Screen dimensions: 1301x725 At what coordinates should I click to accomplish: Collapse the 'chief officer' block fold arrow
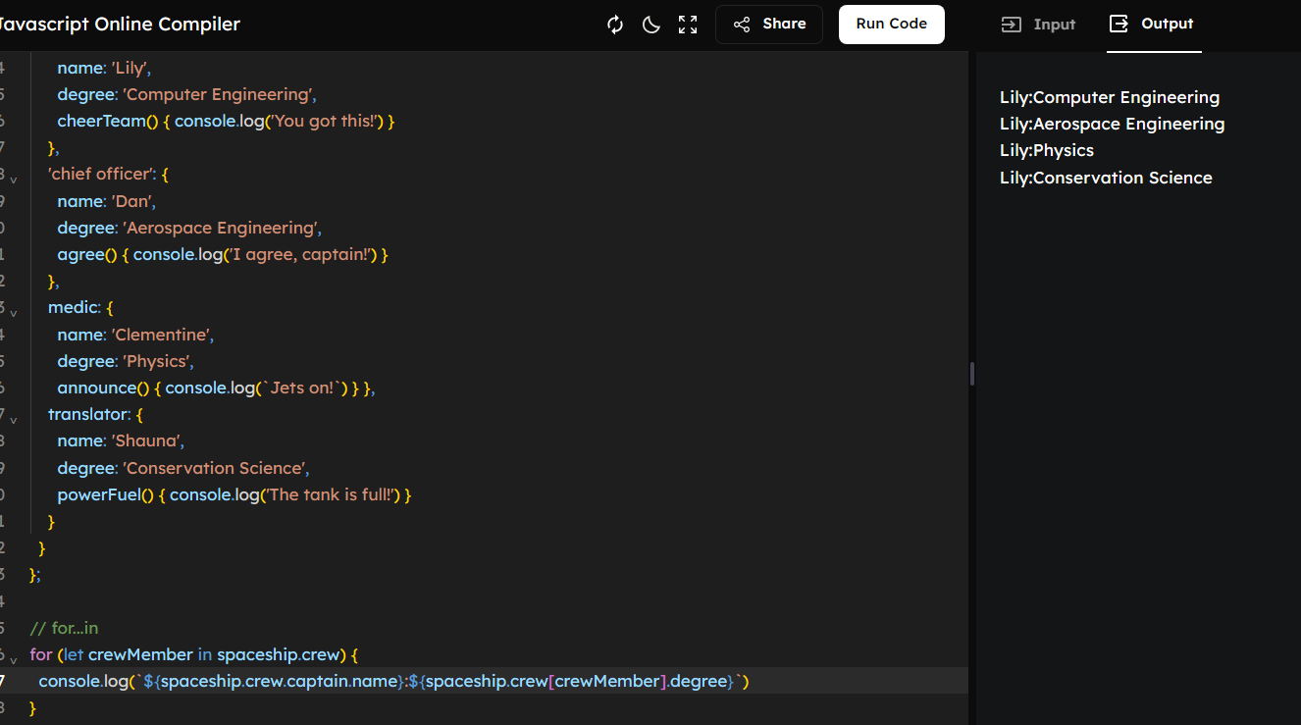13,179
